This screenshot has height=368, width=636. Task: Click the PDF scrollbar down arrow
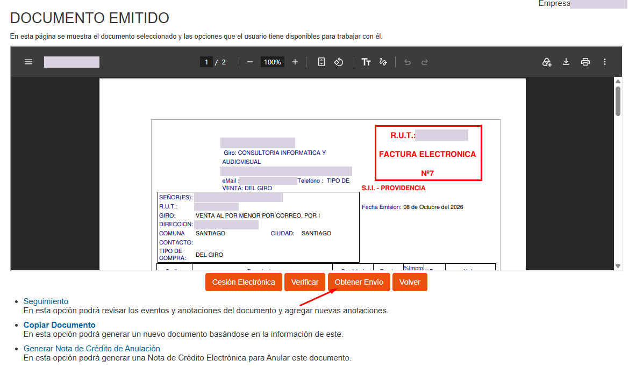[x=618, y=266]
